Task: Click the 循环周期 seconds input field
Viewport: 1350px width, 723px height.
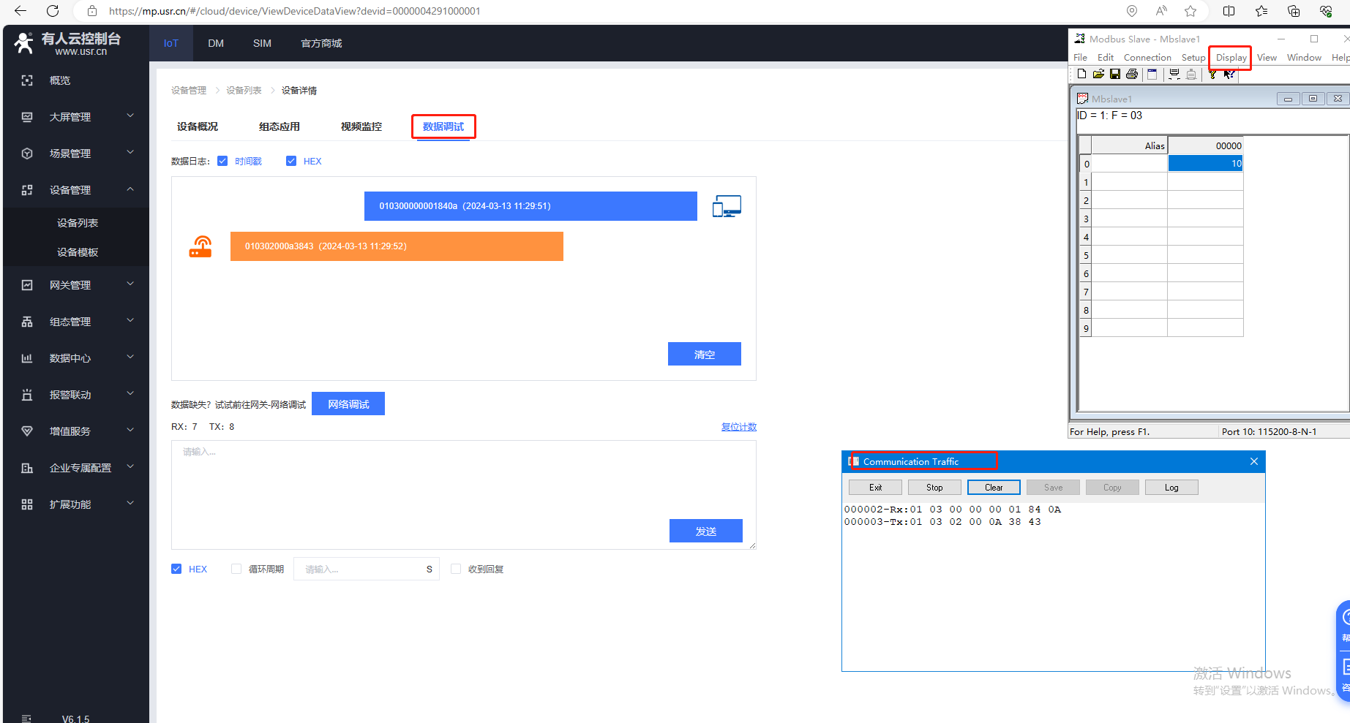Action: click(366, 569)
